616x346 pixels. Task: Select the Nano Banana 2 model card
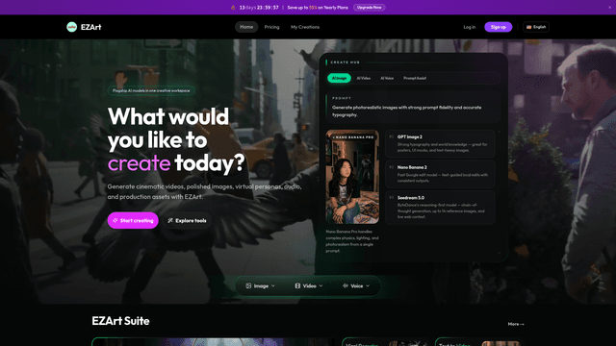(440, 174)
